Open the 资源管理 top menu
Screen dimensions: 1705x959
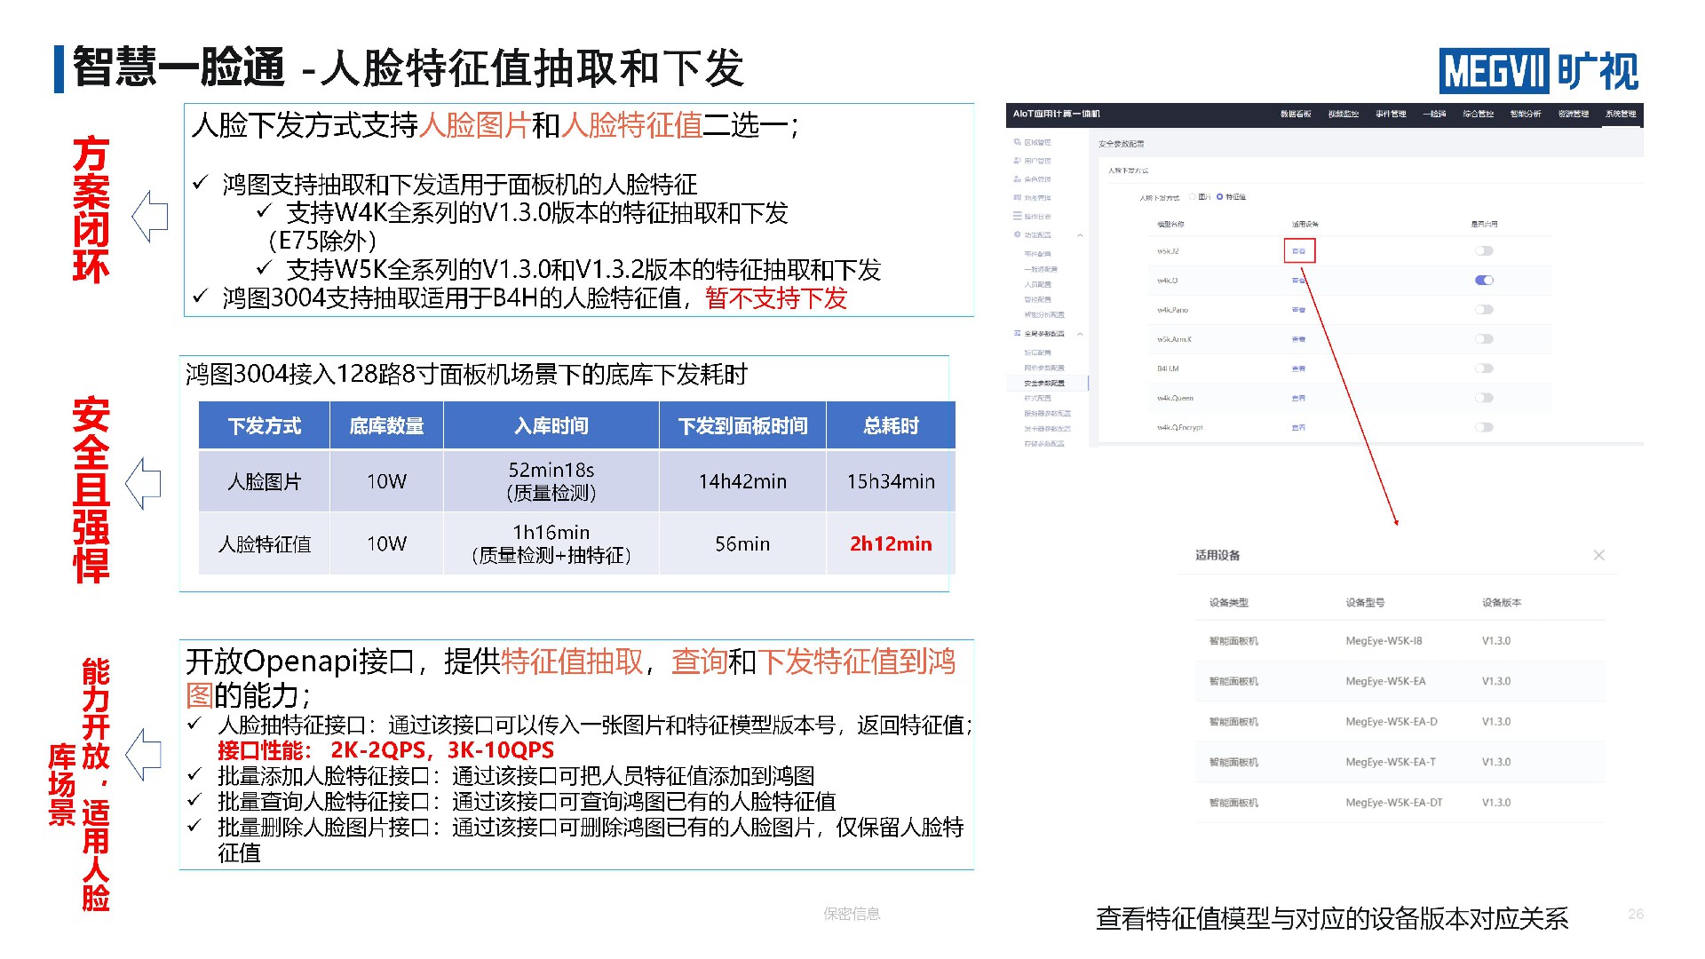(x=1573, y=115)
